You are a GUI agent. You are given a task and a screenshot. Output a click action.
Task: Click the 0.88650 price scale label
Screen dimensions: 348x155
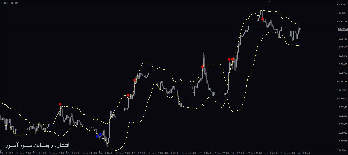[343, 150]
